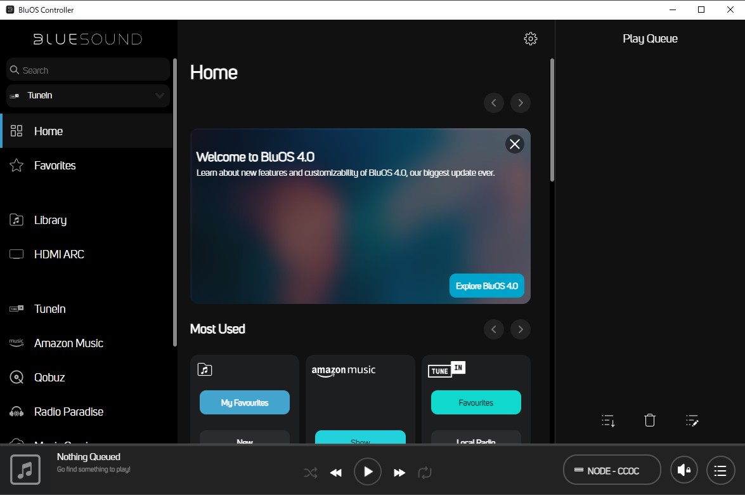The height and width of the screenshot is (495, 745).
Task: Click the TuneIn logo on the card
Action: [446, 369]
